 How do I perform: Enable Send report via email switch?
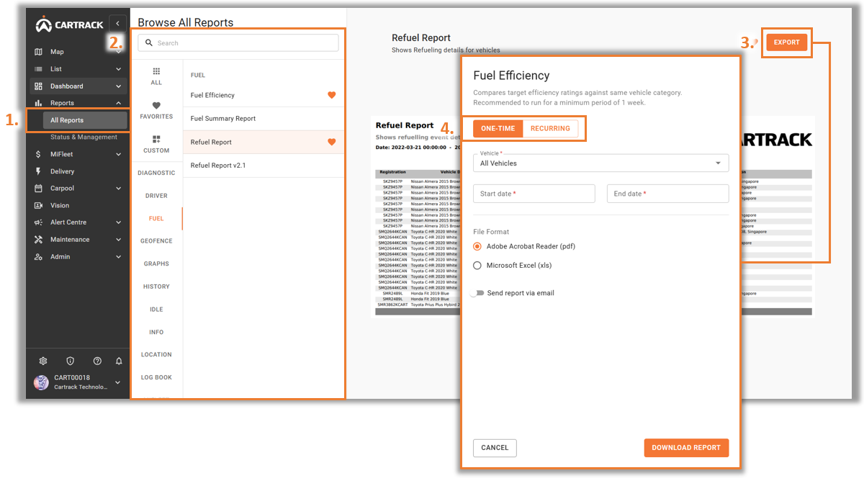pos(476,293)
